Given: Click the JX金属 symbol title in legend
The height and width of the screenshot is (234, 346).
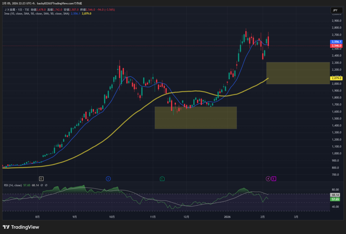Looking at the screenshot, I should pos(11,10).
